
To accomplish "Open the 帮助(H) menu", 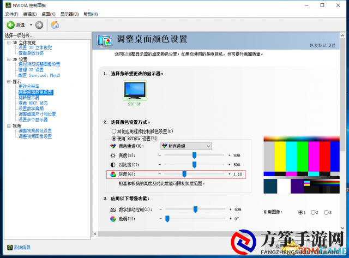I will coord(91,14).
